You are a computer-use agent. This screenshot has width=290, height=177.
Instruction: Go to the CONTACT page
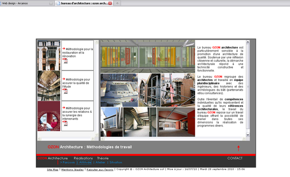(x=235, y=158)
